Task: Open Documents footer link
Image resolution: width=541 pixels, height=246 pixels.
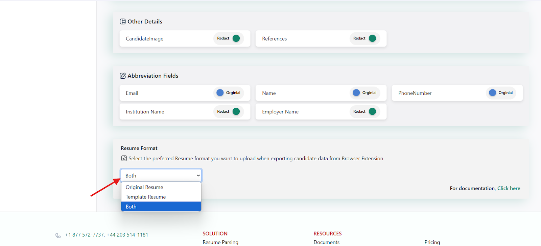Action: [x=326, y=242]
